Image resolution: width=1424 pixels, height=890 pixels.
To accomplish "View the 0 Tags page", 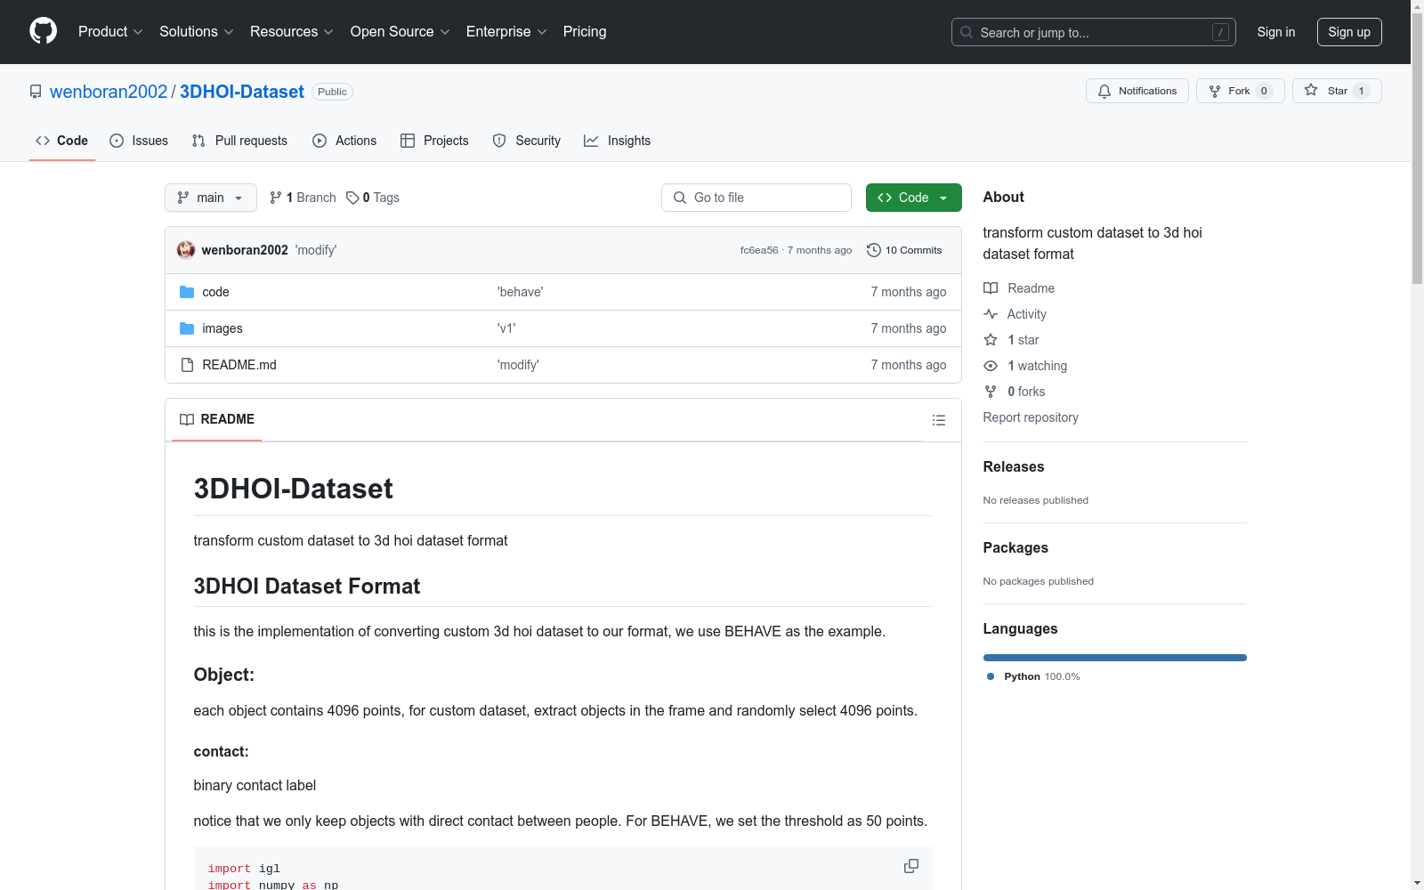I will point(373,198).
